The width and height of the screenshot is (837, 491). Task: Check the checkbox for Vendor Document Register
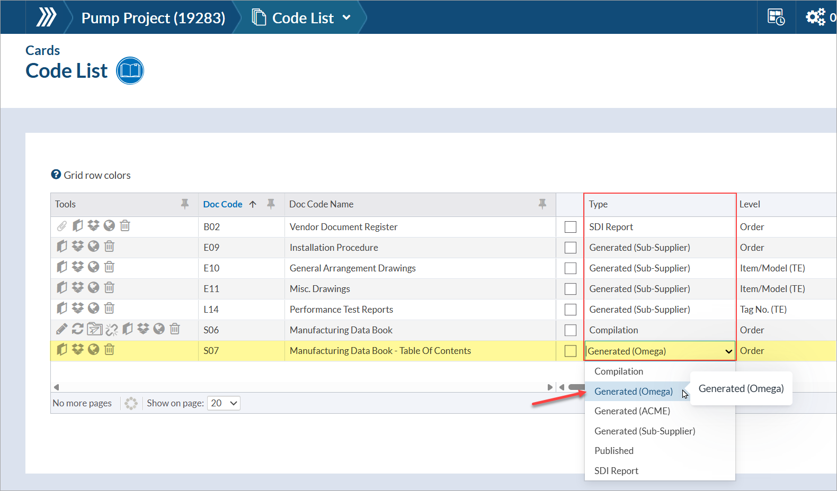571,227
